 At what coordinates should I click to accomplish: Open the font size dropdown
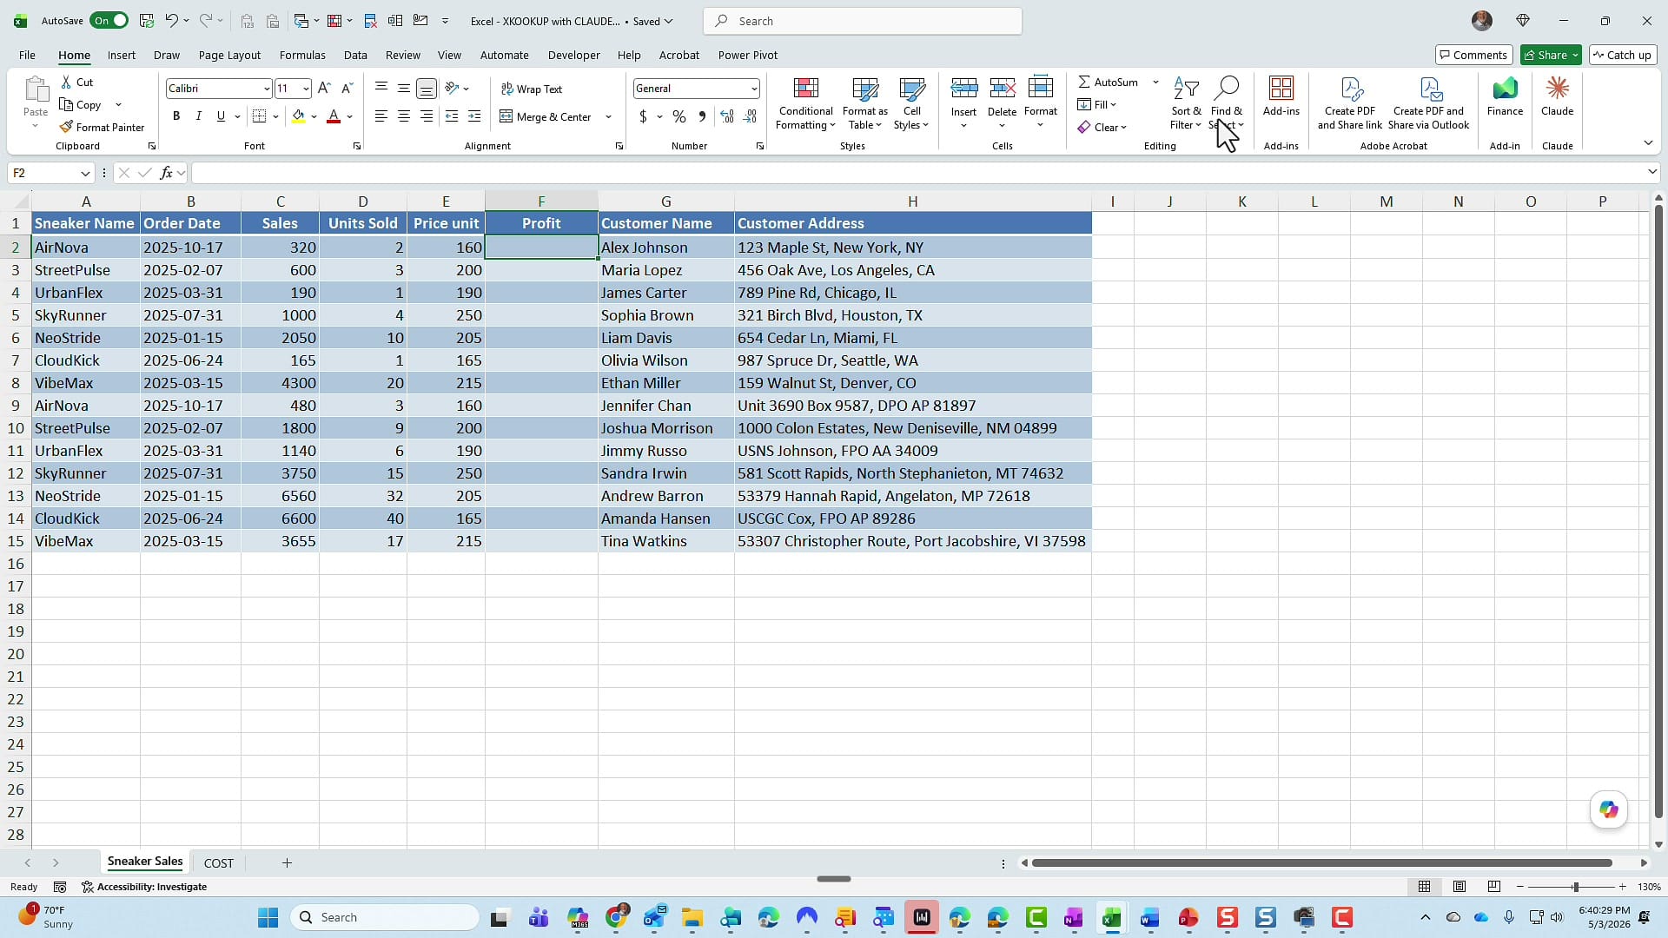[x=305, y=89]
